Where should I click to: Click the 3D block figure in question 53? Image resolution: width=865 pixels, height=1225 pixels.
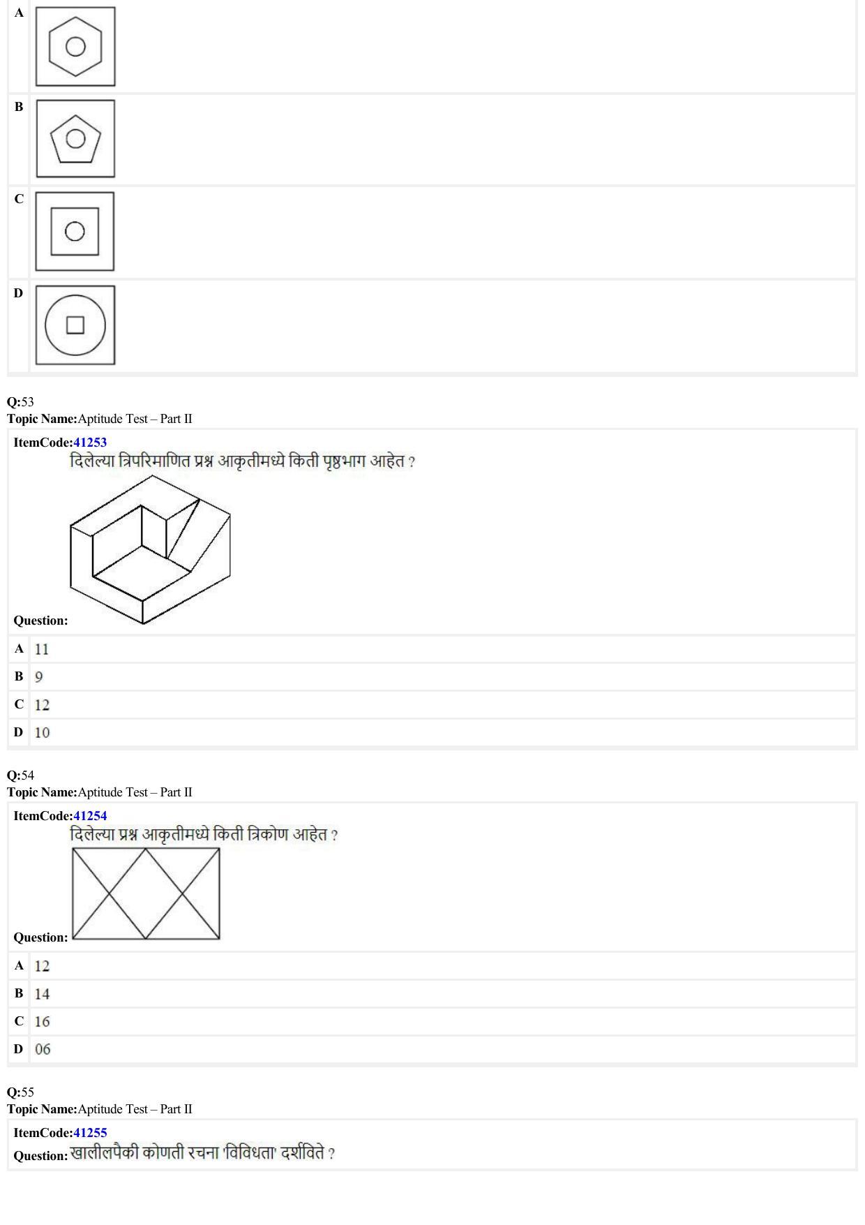click(150, 549)
